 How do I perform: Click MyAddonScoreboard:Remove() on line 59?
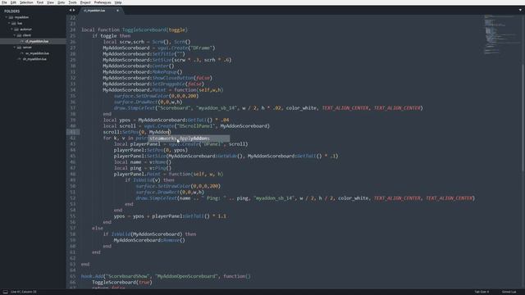point(149,240)
